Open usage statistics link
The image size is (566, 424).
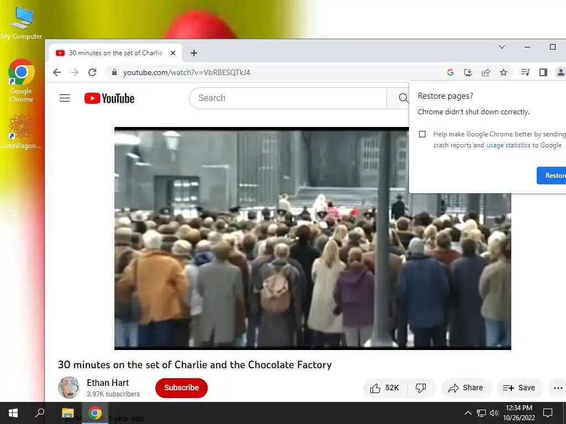(509, 145)
